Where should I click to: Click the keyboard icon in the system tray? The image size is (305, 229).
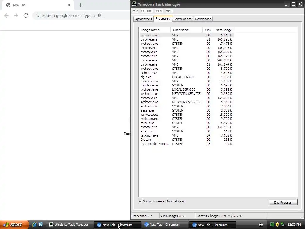click(261, 225)
